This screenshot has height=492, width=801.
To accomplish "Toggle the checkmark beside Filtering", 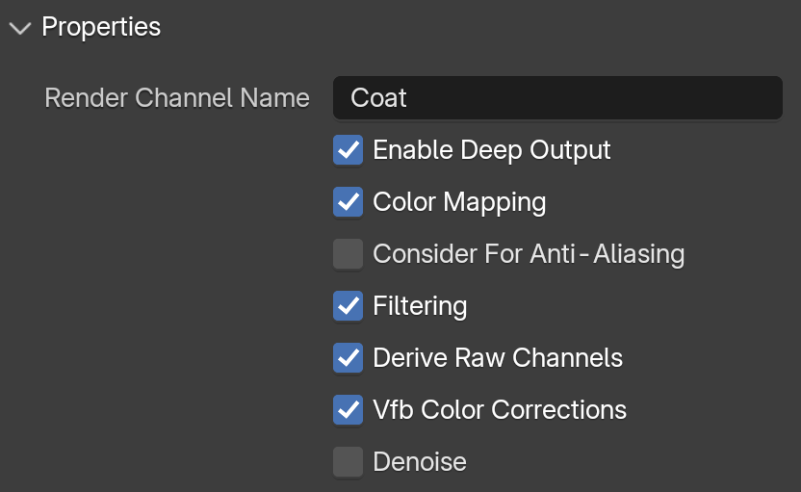I will (x=348, y=305).
